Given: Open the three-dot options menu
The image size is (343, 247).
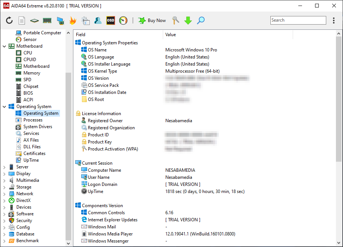Looking at the screenshot, I should (x=333, y=20).
